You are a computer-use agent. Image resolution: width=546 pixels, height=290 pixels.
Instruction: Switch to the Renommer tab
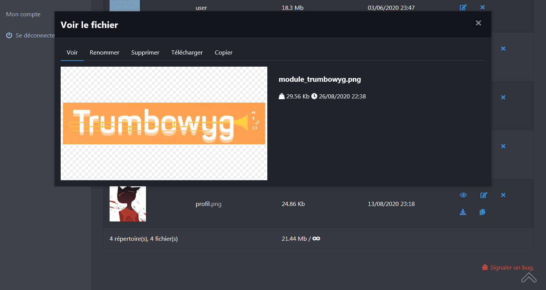pyautogui.click(x=104, y=52)
